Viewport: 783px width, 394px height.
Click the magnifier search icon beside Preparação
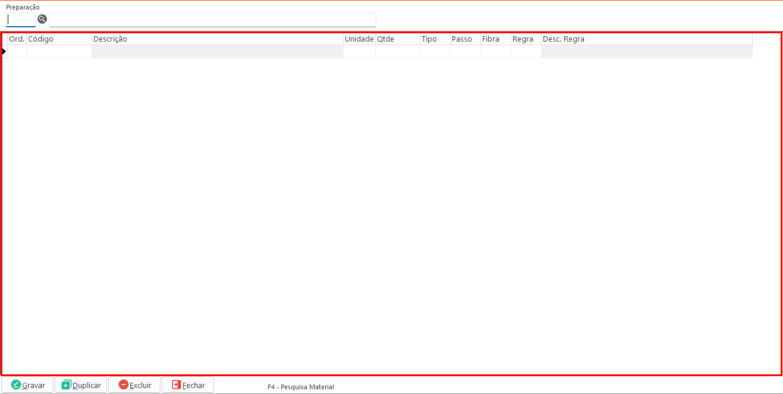(x=42, y=19)
